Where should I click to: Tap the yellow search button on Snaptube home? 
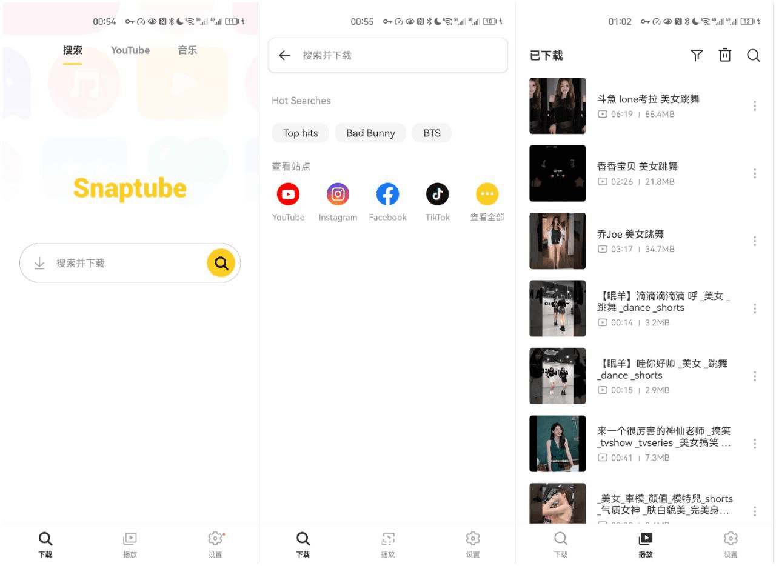(x=221, y=263)
